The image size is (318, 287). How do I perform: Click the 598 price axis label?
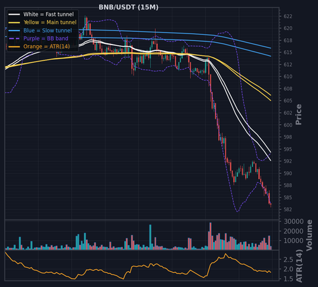288,137
